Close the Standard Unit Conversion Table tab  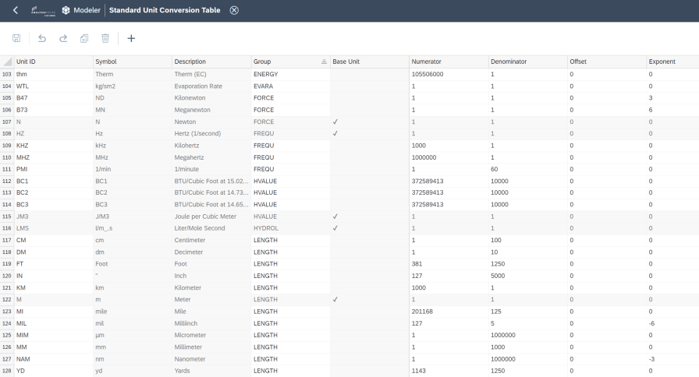point(234,10)
